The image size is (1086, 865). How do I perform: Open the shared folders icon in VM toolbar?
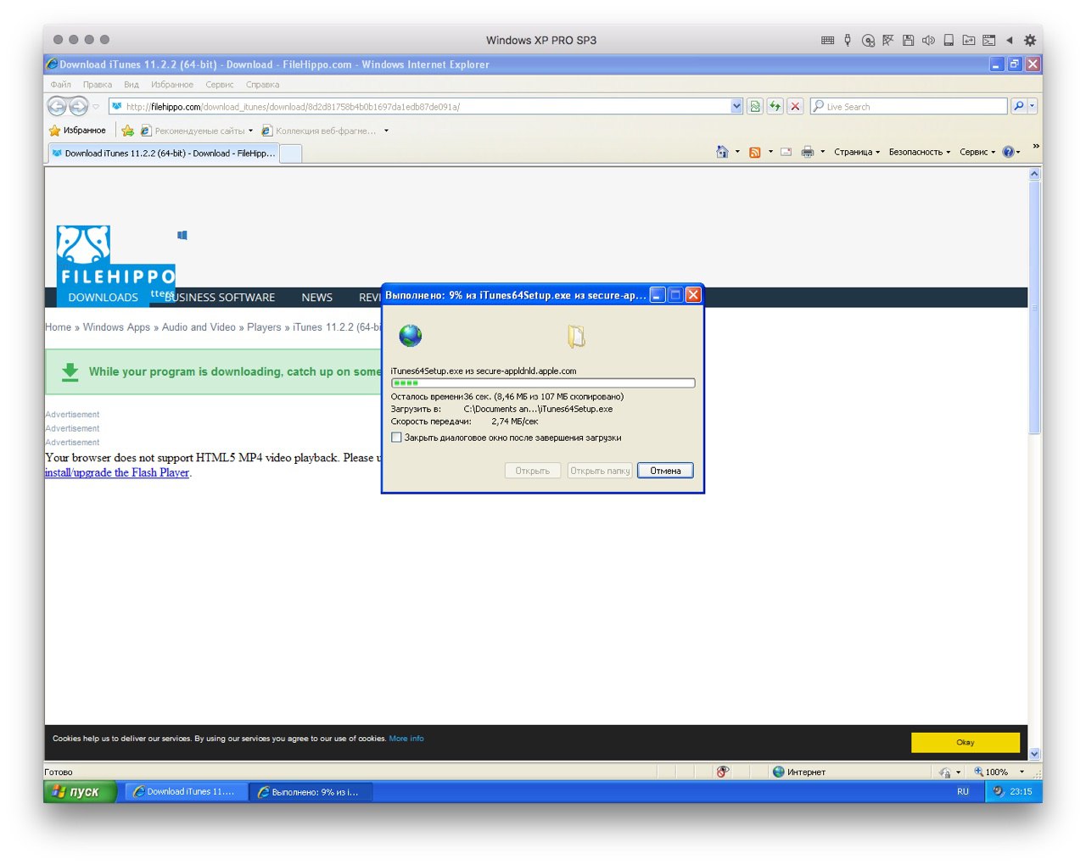point(968,40)
